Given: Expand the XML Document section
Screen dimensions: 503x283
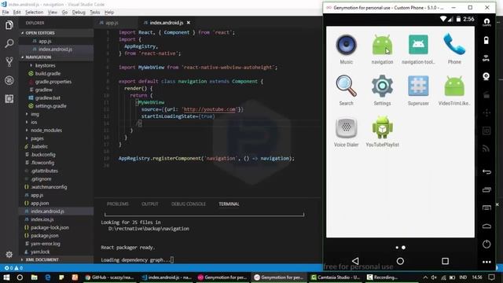Looking at the screenshot, I should (x=42, y=259).
